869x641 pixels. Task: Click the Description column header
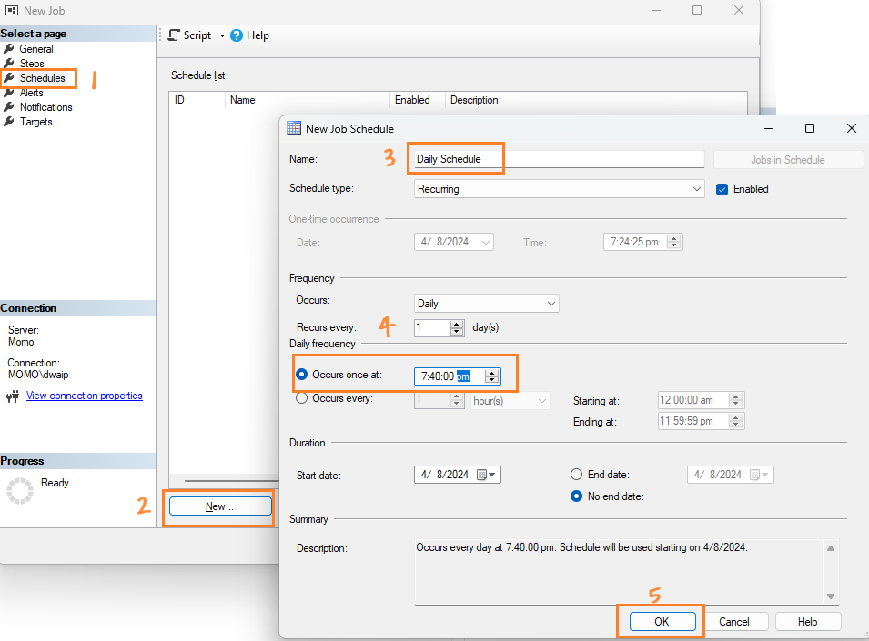[x=596, y=100]
